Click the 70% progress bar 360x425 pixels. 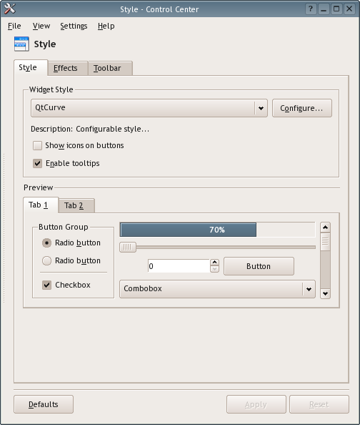point(217,230)
